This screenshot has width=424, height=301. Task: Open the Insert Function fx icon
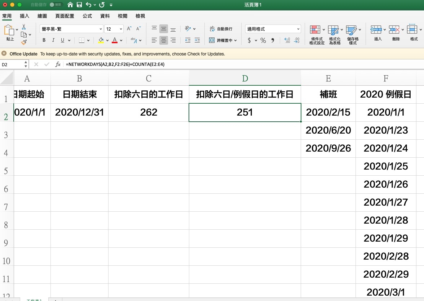point(58,64)
